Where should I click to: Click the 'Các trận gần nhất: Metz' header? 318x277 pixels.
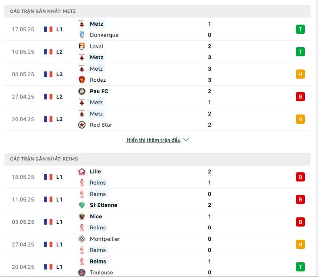(x=157, y=11)
